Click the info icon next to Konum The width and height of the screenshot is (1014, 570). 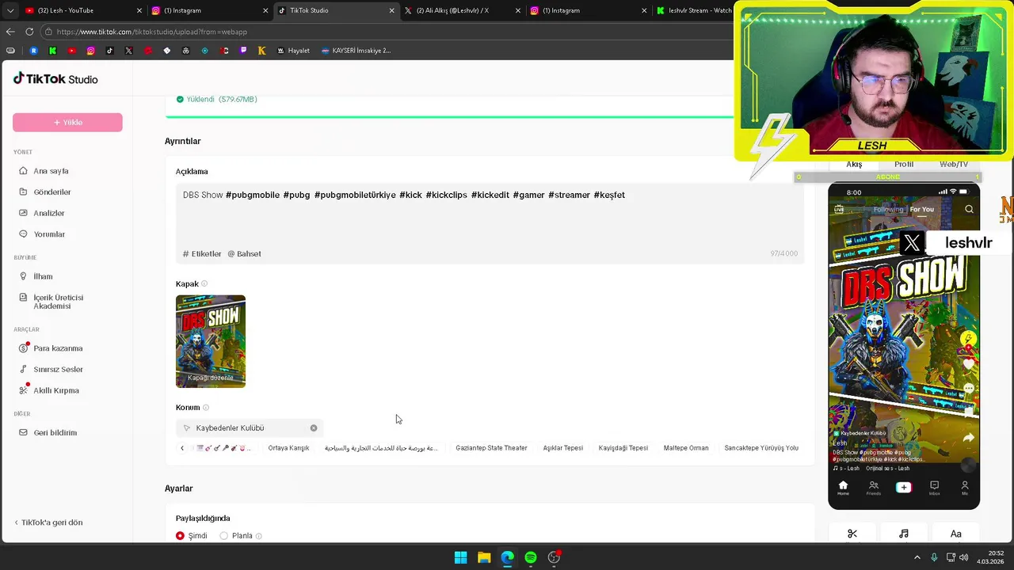[206, 408]
